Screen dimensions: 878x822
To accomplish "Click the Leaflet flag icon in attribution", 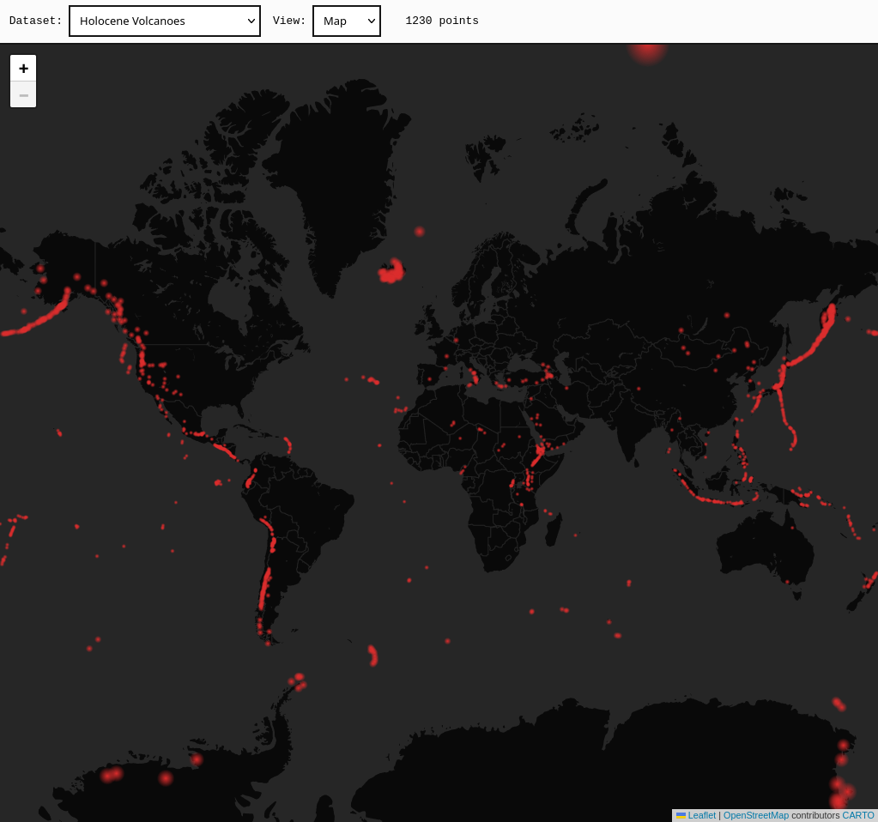I will 681,815.
